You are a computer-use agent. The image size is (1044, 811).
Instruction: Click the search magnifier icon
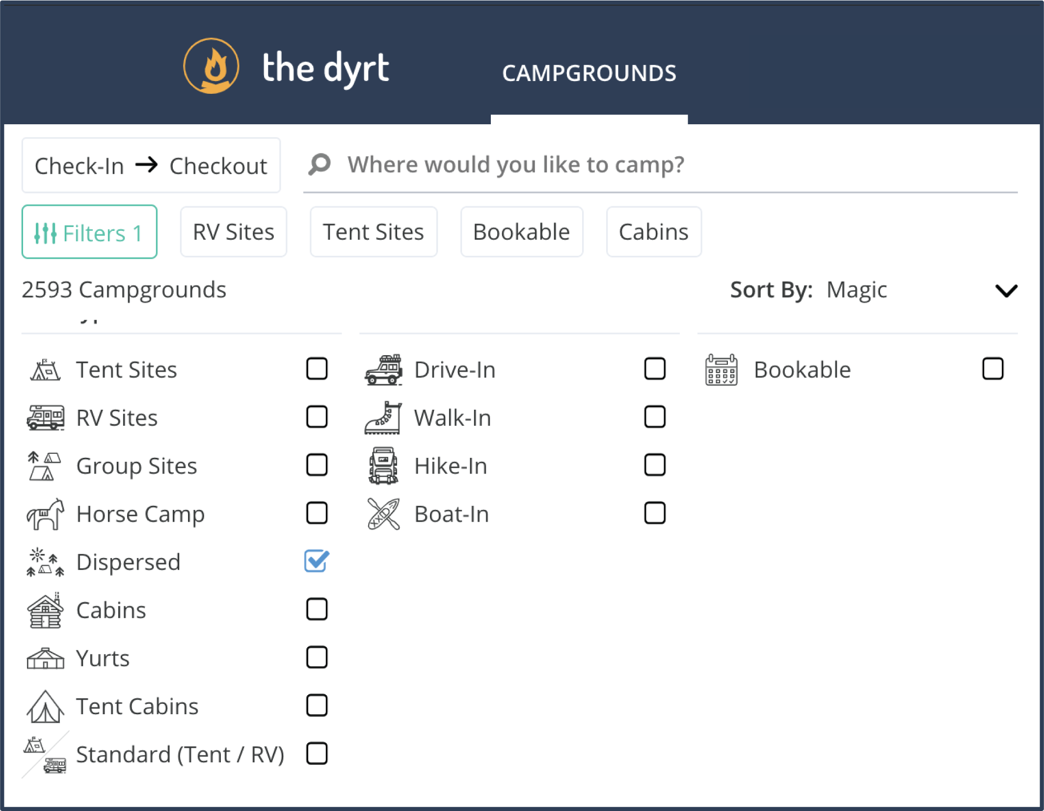click(320, 164)
